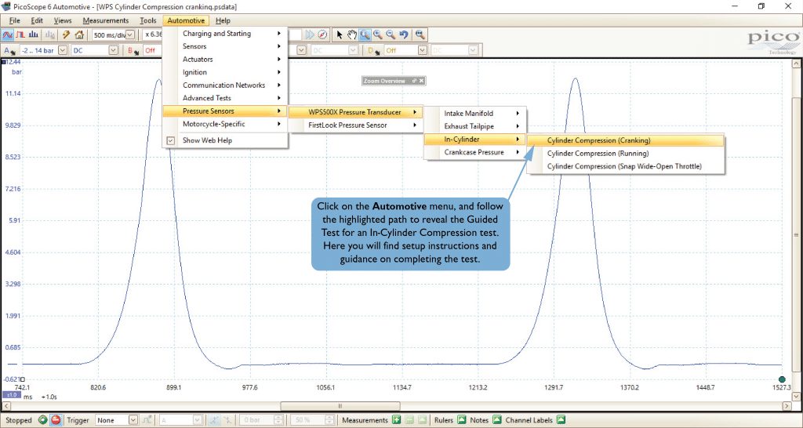This screenshot has height=428, width=803.
Task: Open the File menu
Action: click(15, 20)
